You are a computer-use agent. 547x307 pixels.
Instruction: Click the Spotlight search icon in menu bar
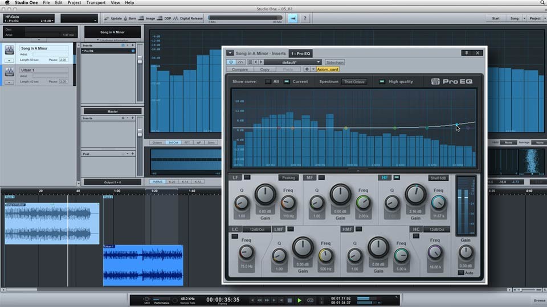click(x=542, y=2)
